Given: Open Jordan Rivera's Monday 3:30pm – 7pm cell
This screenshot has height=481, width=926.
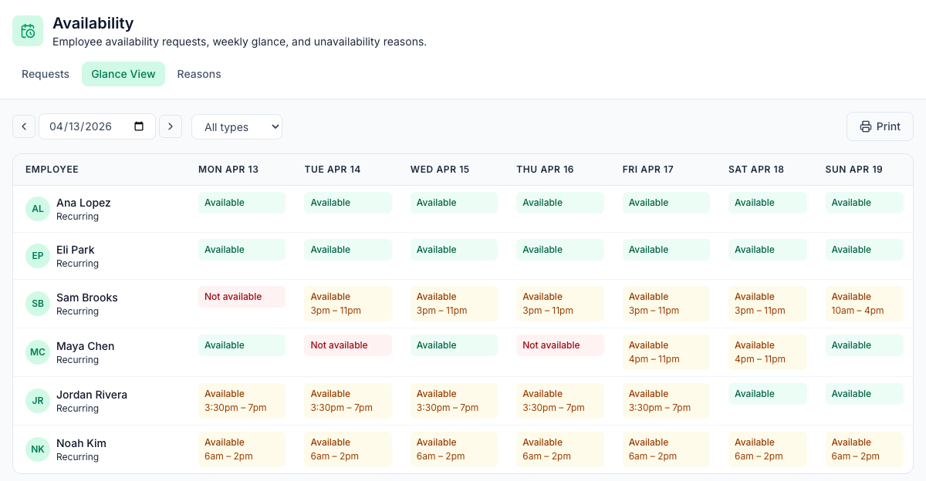Looking at the screenshot, I should 242,401.
